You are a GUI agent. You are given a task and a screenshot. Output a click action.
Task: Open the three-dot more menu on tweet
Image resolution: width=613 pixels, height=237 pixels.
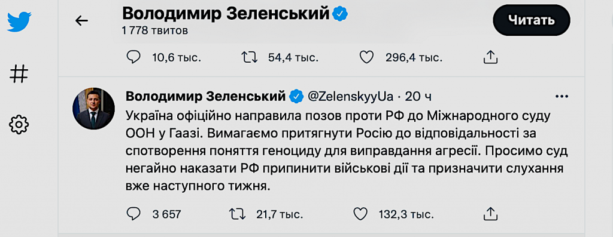pos(562,96)
